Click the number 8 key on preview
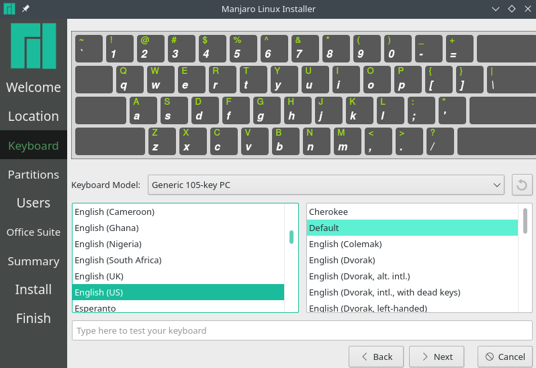Viewport: 536px width, 368px height. coord(336,48)
